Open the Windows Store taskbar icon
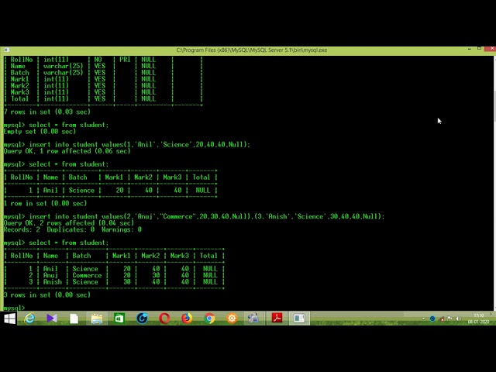The width and height of the screenshot is (496, 372). point(119,319)
